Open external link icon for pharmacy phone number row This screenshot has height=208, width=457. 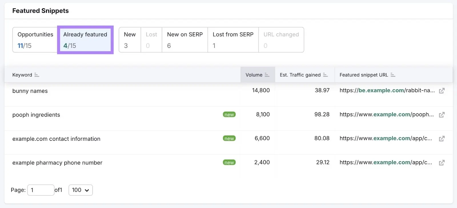click(442, 163)
